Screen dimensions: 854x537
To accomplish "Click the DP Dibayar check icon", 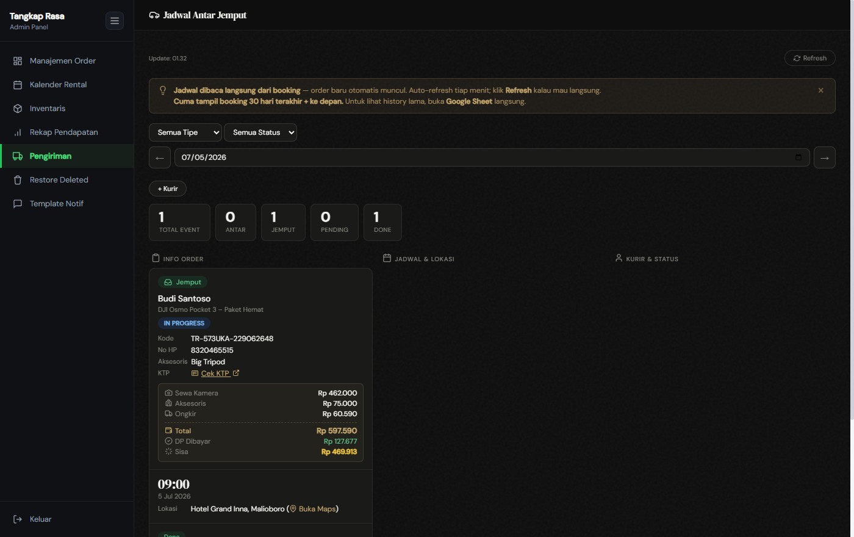I will pyautogui.click(x=168, y=441).
